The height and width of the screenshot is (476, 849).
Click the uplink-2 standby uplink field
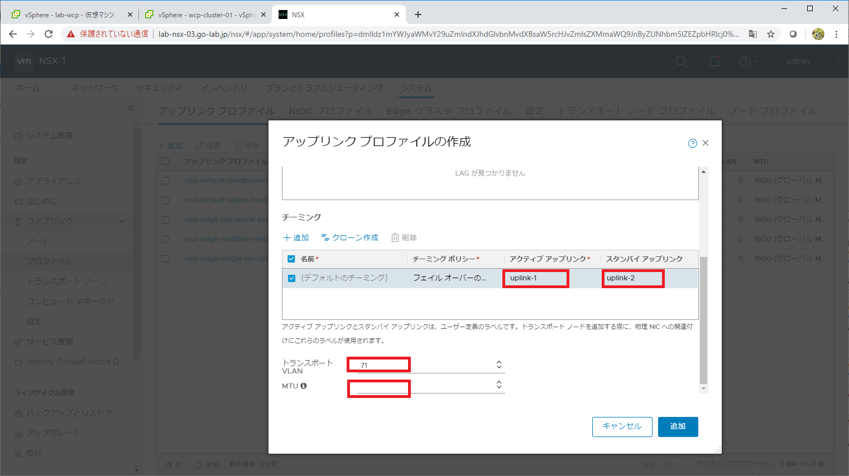(633, 278)
